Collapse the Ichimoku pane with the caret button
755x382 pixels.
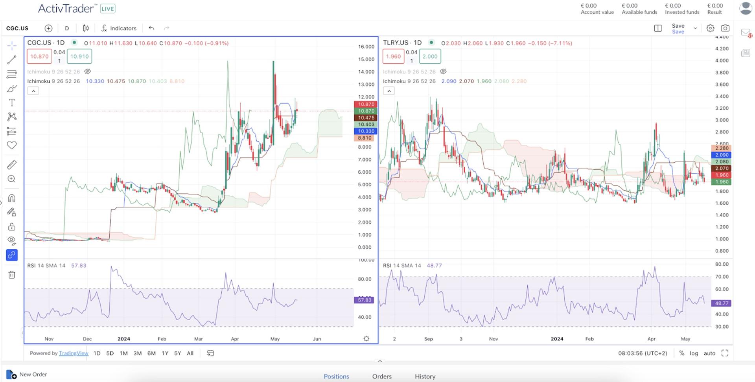[33, 90]
